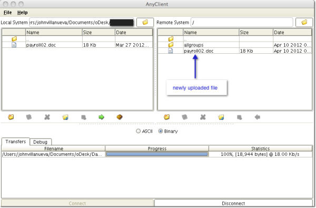Click the Remote System path field

click(x=242, y=22)
